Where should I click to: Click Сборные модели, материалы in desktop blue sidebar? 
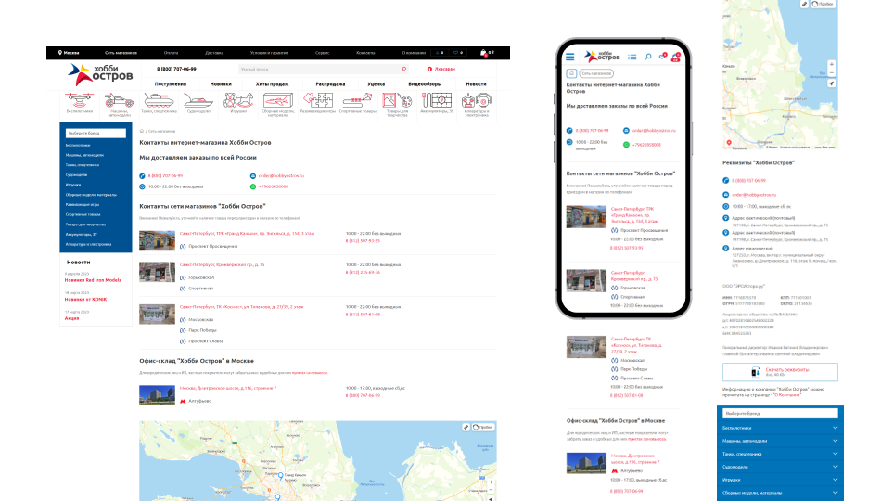point(91,195)
